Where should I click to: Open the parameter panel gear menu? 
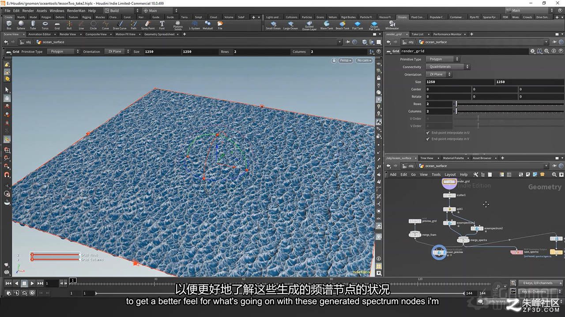[533, 51]
